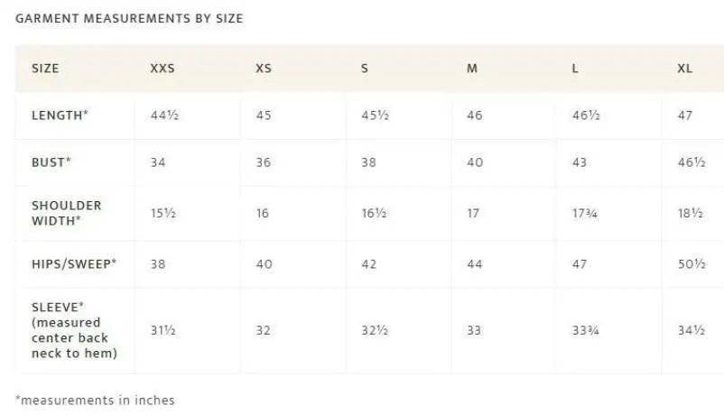The width and height of the screenshot is (724, 414).
Task: Select the XL size header
Action: click(685, 69)
